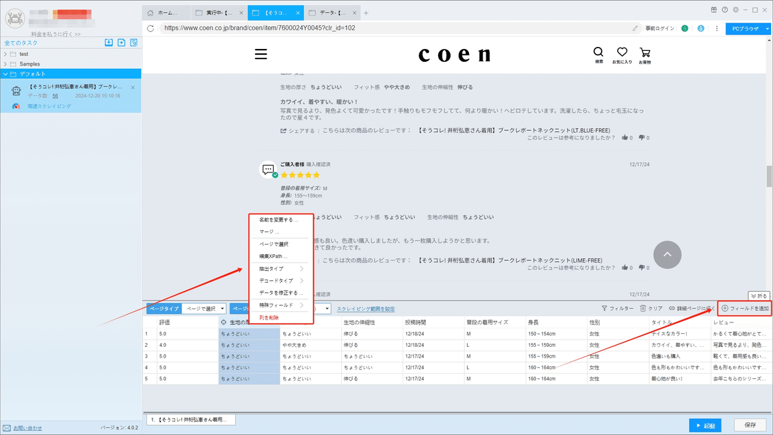Click 詳細ページに行く link button
This screenshot has width=773, height=435.
692,309
